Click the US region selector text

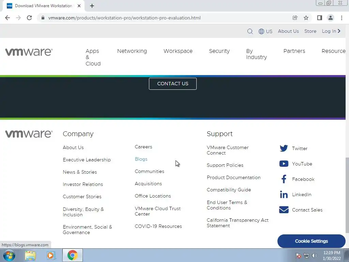click(x=269, y=31)
